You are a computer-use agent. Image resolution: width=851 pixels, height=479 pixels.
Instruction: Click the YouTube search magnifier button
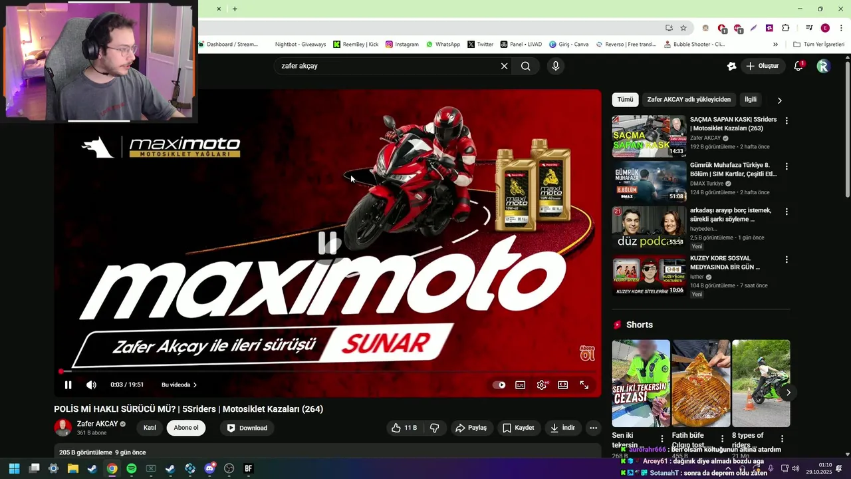point(526,66)
